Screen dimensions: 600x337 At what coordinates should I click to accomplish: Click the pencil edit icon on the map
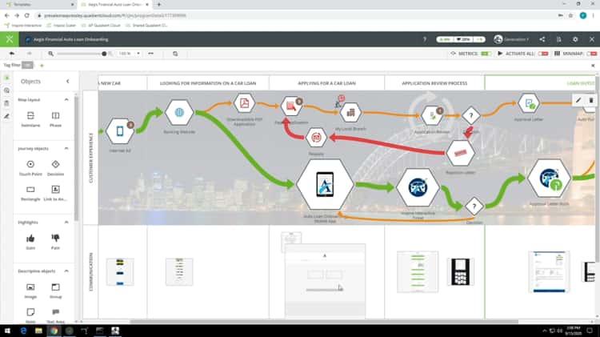pos(578,100)
